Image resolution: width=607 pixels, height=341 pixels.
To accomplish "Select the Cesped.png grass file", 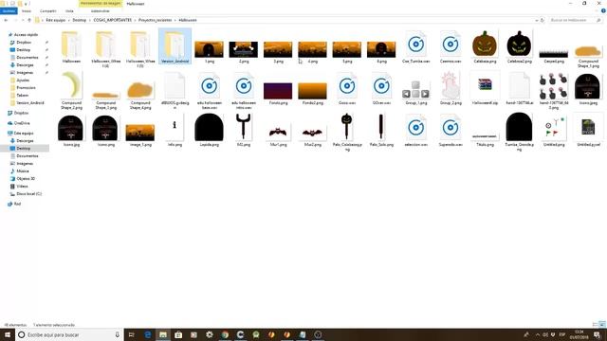I will [x=554, y=54].
